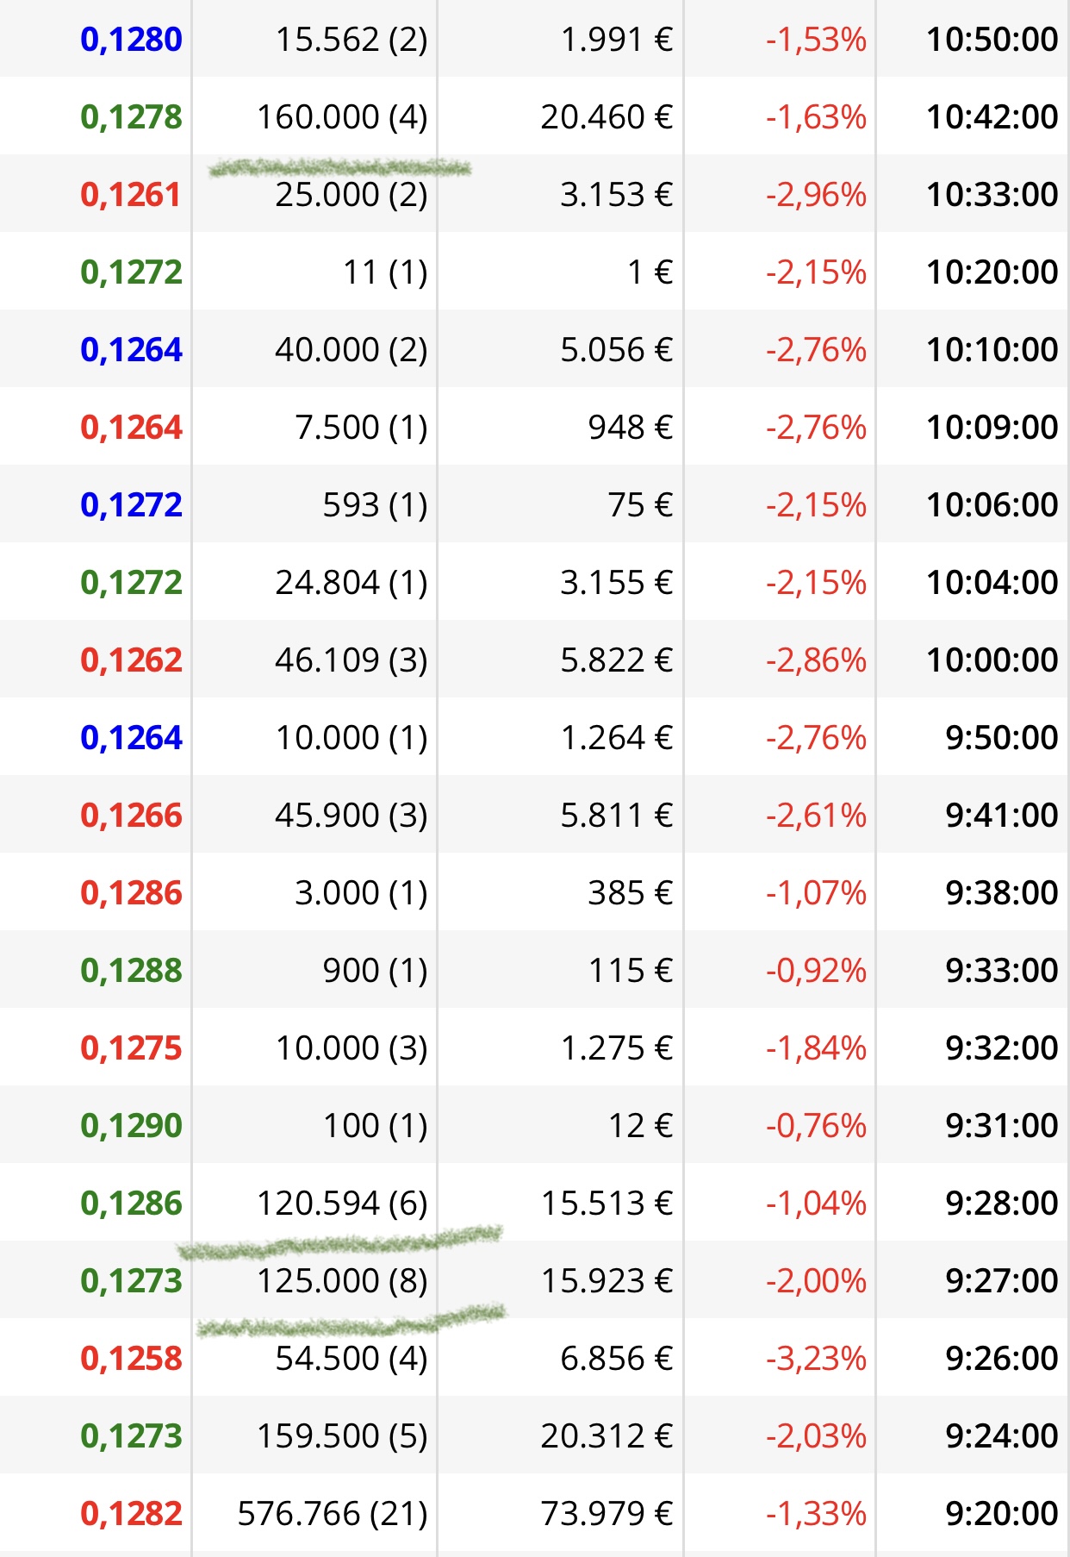This screenshot has width=1070, height=1557.
Task: Select the 576.766 (21) volume cell
Action: point(333,1514)
